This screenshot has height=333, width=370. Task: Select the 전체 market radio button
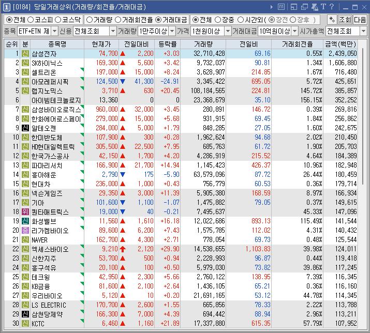pyautogui.click(x=9, y=20)
